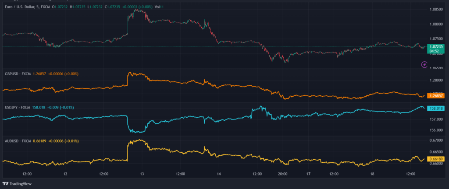The width and height of the screenshot is (449, 189).
Task: Click the cyan 158.018 price tag
Action: coord(436,108)
